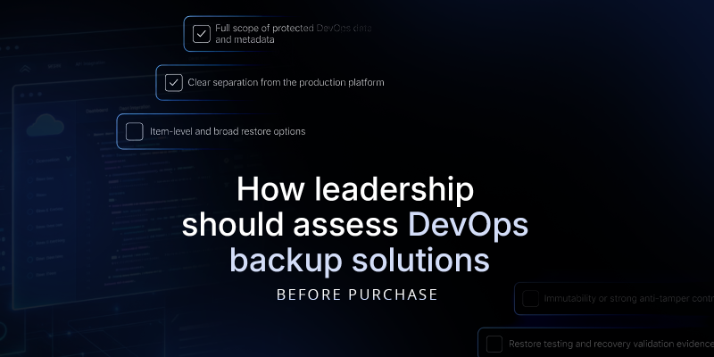This screenshot has width=714, height=357.
Task: Select the first radio item under Organization
Action: point(30,180)
